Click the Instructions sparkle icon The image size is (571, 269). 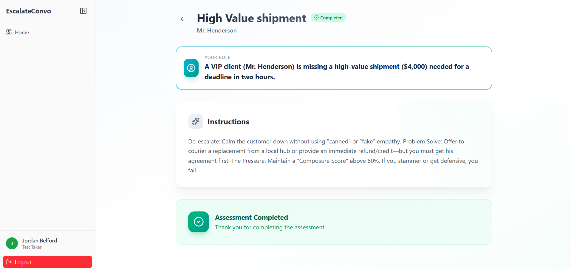196,121
